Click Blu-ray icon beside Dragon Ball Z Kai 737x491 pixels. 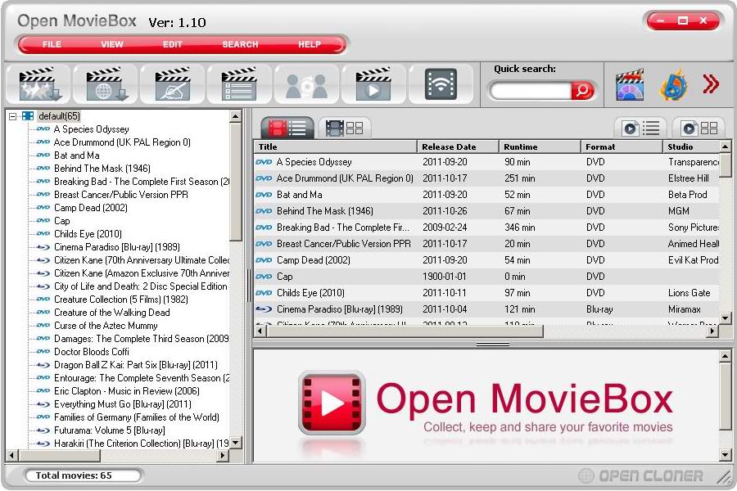(x=43, y=365)
